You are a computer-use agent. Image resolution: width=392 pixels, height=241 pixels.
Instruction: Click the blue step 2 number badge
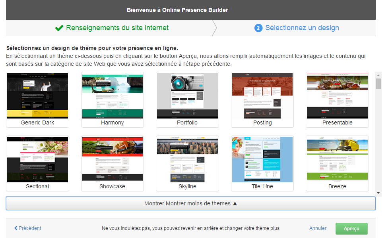click(258, 28)
